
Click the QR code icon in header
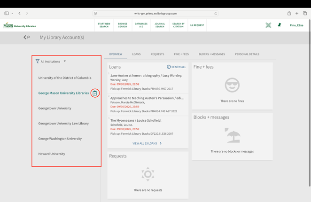point(268,25)
